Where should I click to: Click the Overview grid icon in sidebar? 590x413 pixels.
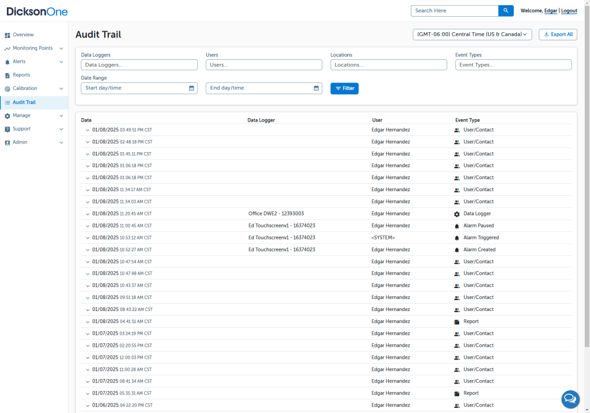click(7, 35)
